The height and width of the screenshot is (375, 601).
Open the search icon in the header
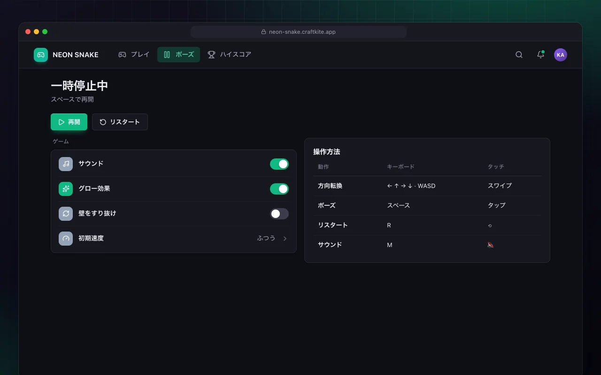(x=519, y=55)
